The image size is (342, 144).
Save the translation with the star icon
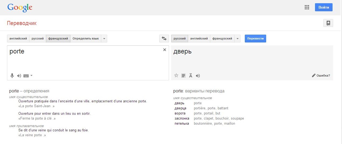(x=176, y=75)
